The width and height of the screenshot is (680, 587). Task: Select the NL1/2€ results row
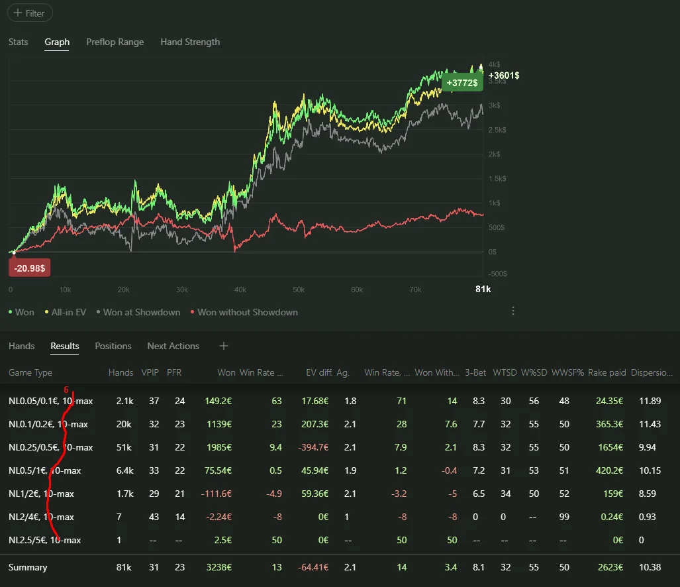point(41,494)
